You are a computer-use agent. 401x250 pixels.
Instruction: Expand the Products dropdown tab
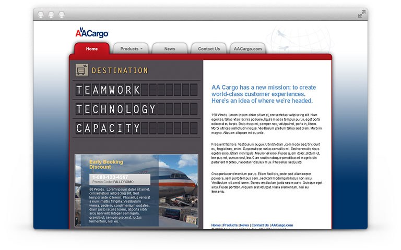click(131, 48)
